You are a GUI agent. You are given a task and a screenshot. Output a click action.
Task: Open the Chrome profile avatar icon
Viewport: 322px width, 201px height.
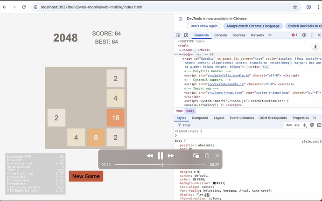308,7
